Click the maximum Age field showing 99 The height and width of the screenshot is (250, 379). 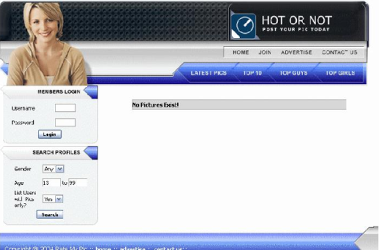point(78,183)
